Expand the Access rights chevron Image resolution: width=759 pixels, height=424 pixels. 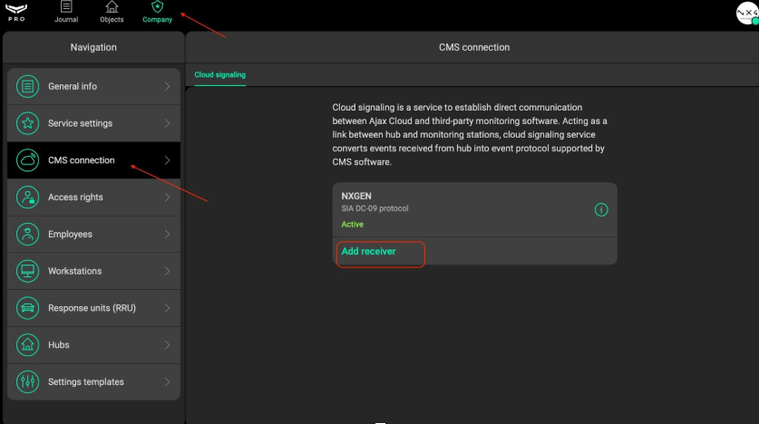[168, 198]
